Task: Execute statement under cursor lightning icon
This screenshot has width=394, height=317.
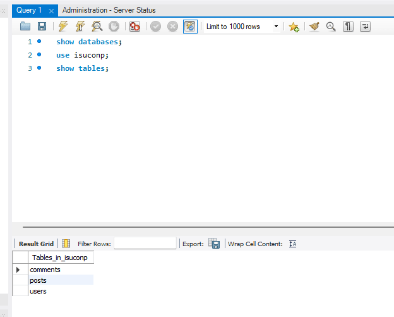Action: (80, 27)
